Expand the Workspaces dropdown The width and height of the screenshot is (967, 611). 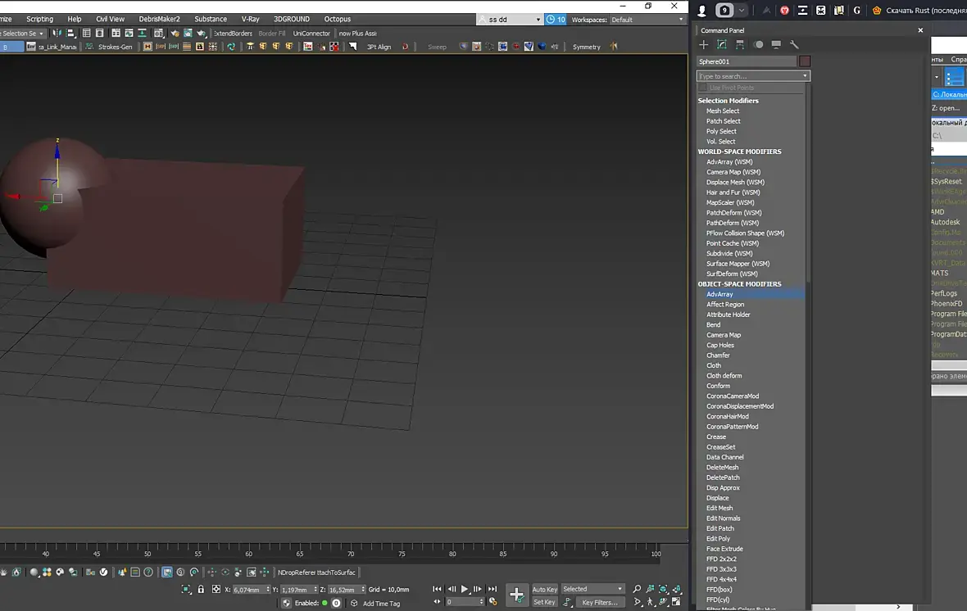tap(647, 20)
